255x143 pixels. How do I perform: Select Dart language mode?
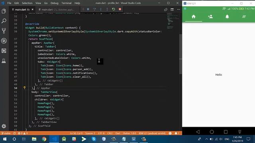(118, 133)
